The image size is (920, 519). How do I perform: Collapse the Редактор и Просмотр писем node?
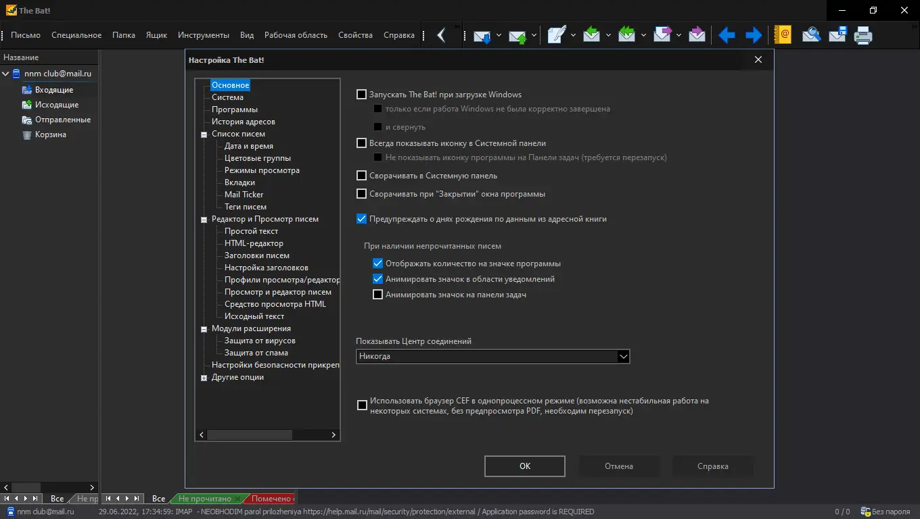[204, 220]
